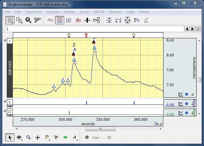Open the text annotation tool dropdown
204x146 pixels.
pyautogui.click(x=75, y=138)
